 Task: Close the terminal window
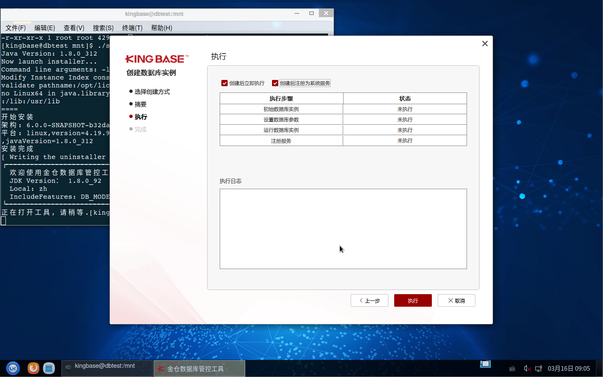click(326, 13)
